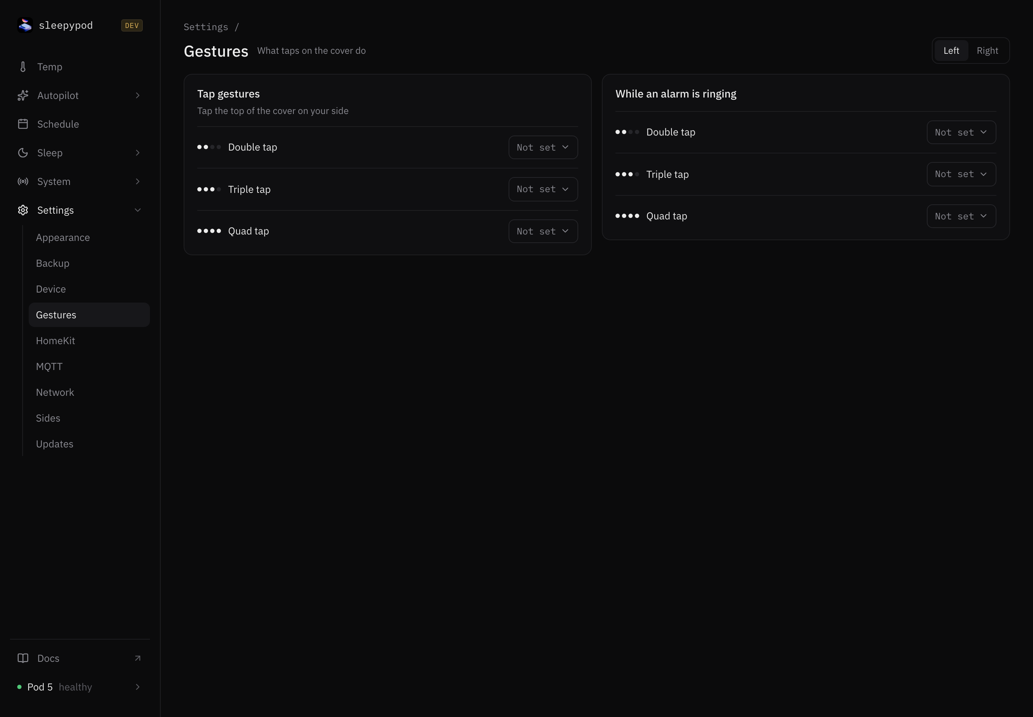This screenshot has width=1033, height=717.
Task: Open alarm-ringing Double tap dropdown
Action: point(961,133)
